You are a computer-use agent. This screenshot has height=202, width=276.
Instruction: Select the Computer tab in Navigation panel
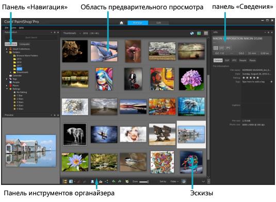pyautogui.click(x=24, y=44)
